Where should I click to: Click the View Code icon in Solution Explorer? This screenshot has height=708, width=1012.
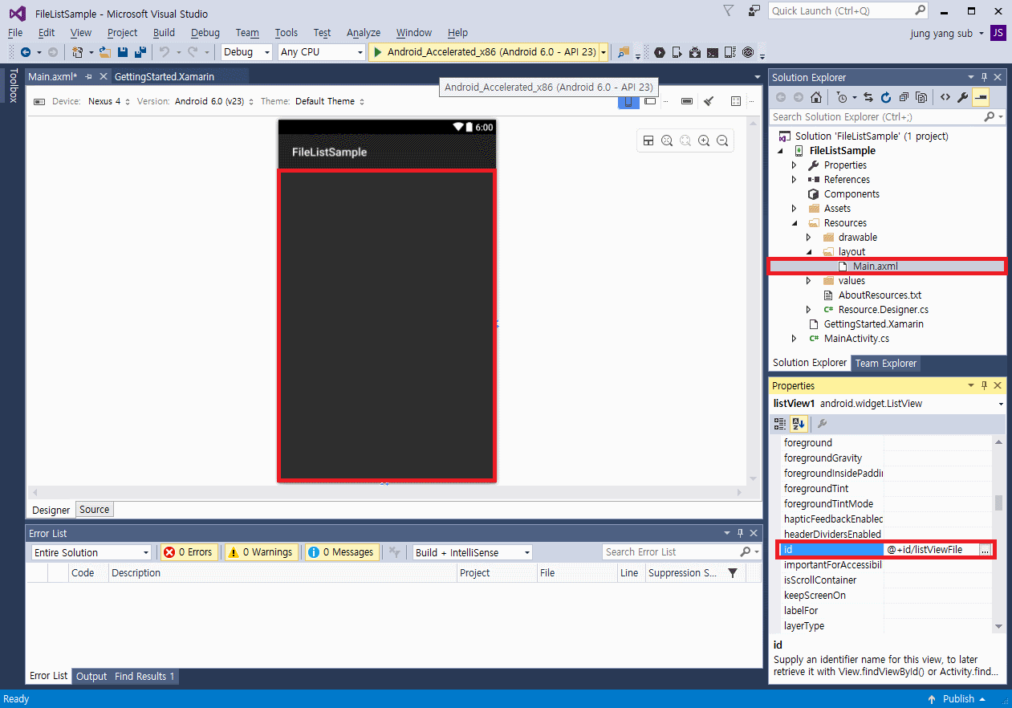(945, 97)
